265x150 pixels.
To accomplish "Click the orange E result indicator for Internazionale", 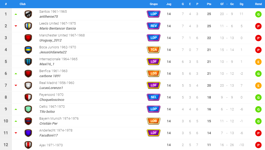I will coord(258,62).
